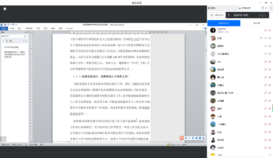This screenshot has height=158, width=273.
Task: Open the navigation pane options dropdown arrow
Action: 26,32
